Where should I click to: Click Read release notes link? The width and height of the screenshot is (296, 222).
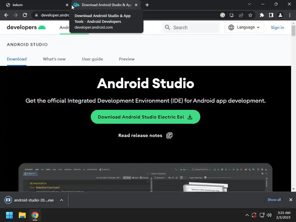click(140, 136)
